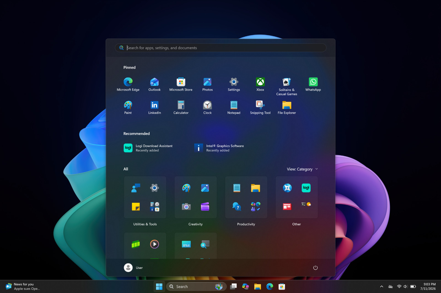Expand more apps cluster in Productivity group
The height and width of the screenshot is (293, 441).
pyautogui.click(x=256, y=207)
